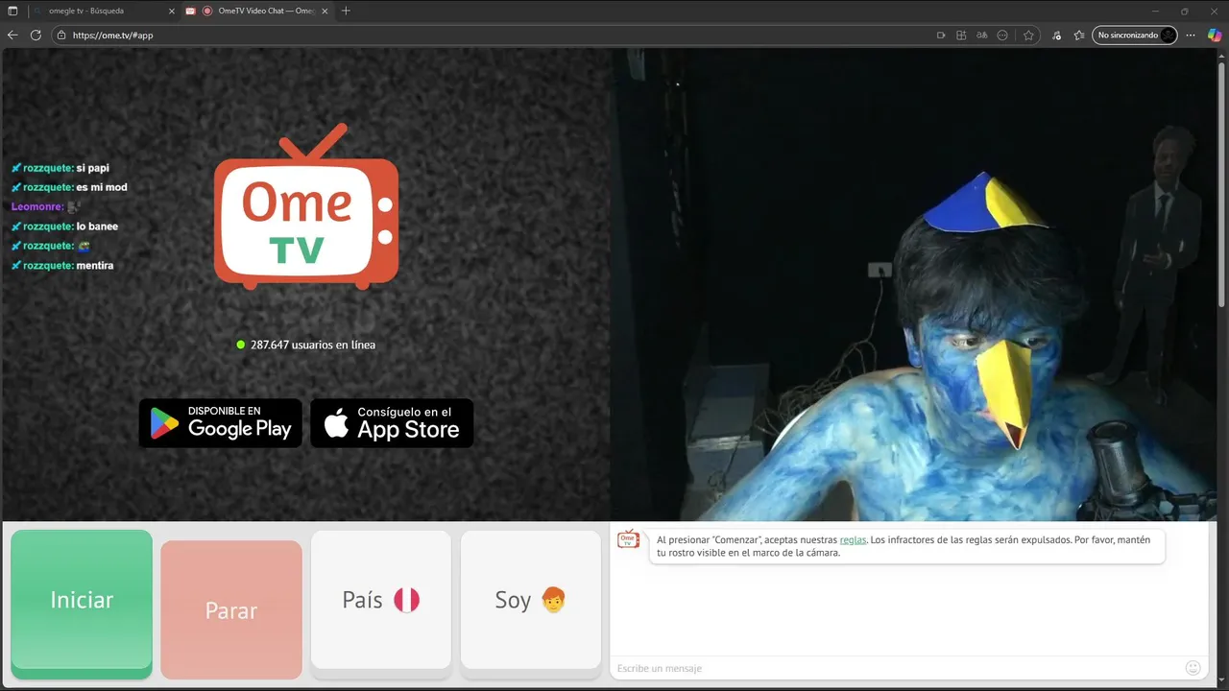This screenshot has width=1229, height=691.
Task: Open the Copilot sidebar icon
Action: coord(1215,35)
